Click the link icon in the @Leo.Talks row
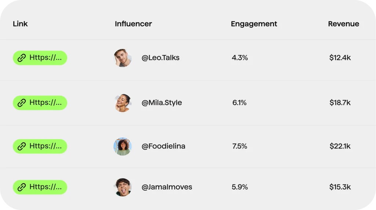The image size is (376, 210). pos(22,58)
